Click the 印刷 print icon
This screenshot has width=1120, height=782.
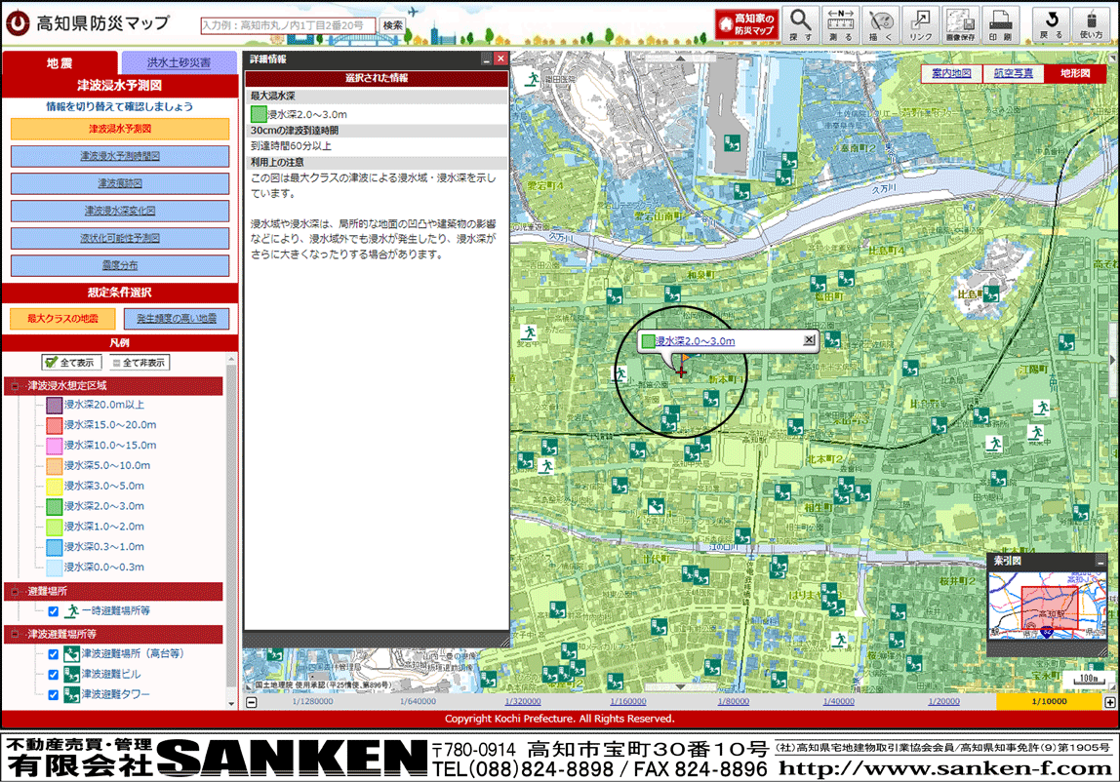[x=1000, y=24]
